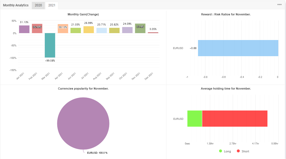Image resolution: width=286 pixels, height=159 pixels.
Task: Select the Dec 2021 small red bar
Action: [153, 33]
